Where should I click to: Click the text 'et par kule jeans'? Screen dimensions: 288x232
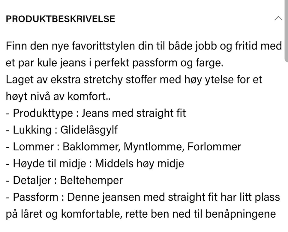click(x=46, y=63)
